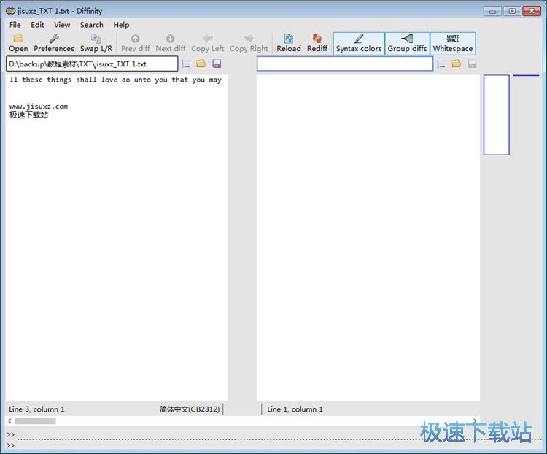This screenshot has width=547, height=454.
Task: Toggle Group diffs option
Action: click(407, 43)
